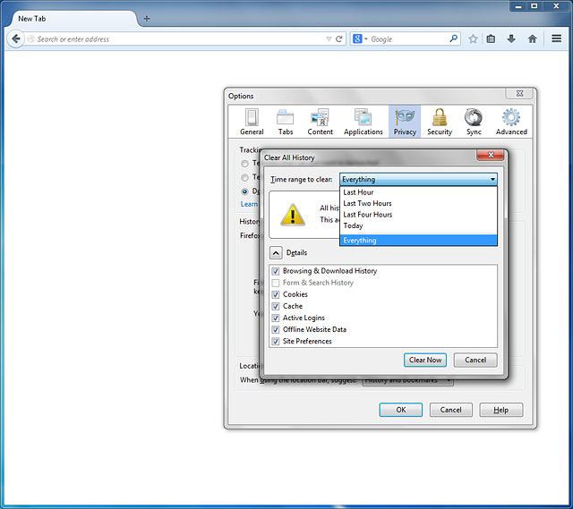Open the Advanced gear panel
This screenshot has height=509, width=573.
(x=511, y=122)
